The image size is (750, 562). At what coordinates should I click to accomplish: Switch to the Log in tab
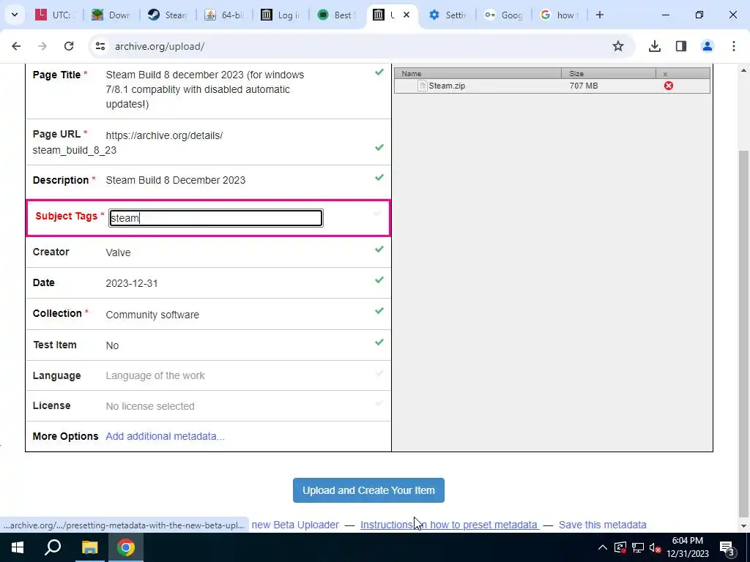click(x=281, y=15)
